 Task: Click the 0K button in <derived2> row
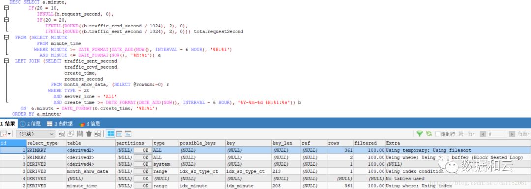pyautogui.click(x=143, y=150)
